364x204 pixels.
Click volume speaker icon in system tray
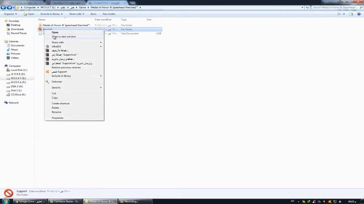pos(341,202)
